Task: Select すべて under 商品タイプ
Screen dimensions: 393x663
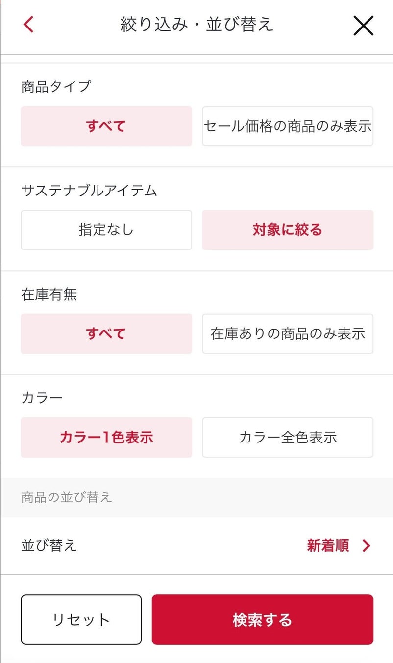Action: point(106,126)
